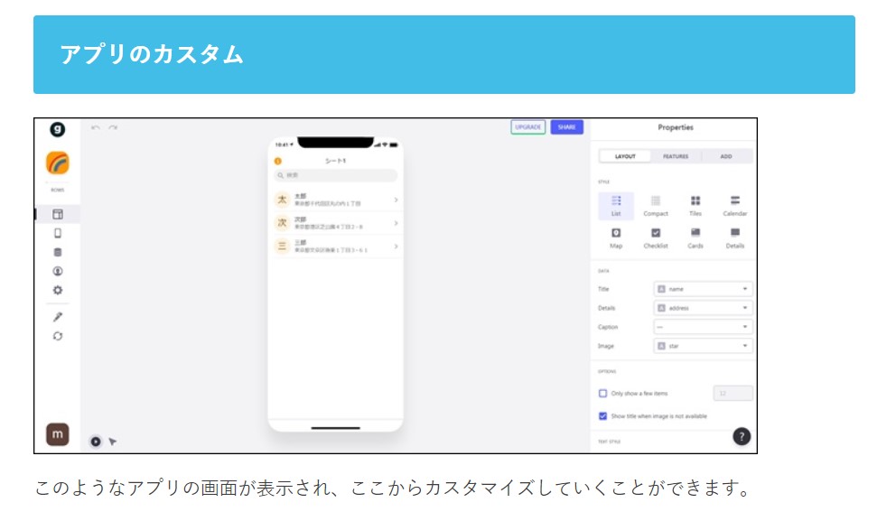896x512 pixels.
Task: Open the Data database icon in sidebar
Action: click(58, 252)
